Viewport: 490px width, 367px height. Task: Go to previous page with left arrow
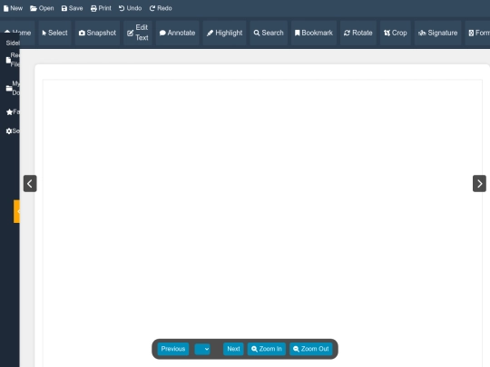pos(30,183)
